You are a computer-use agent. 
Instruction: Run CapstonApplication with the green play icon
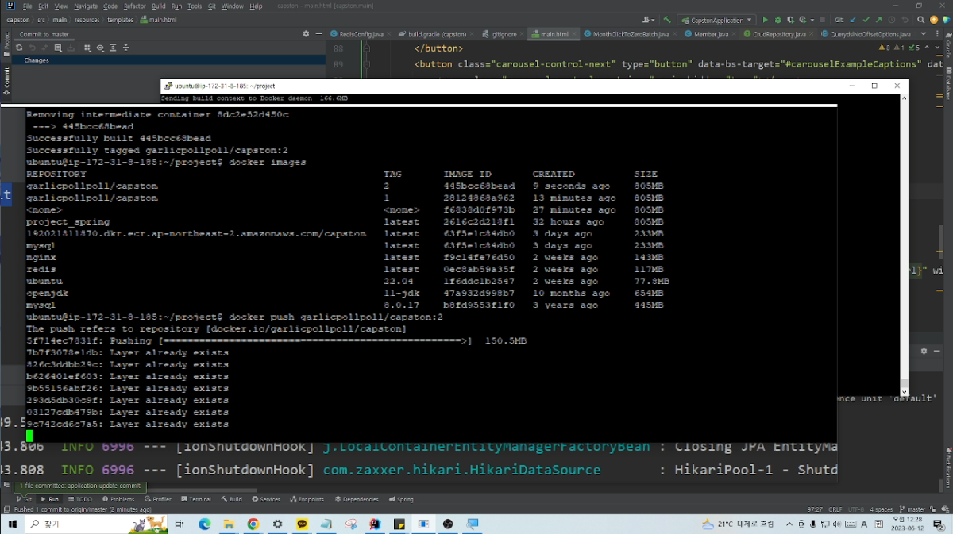766,20
